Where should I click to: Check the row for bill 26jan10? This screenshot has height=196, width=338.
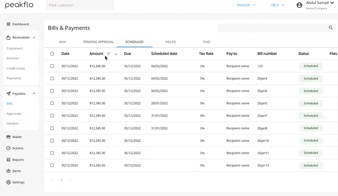click(52, 140)
